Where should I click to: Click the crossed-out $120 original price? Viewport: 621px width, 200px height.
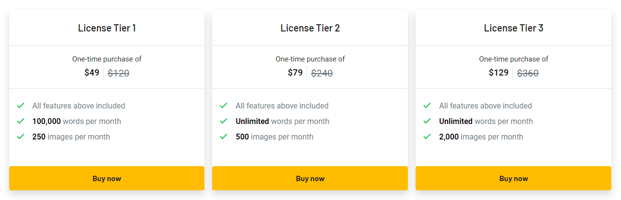coord(118,73)
